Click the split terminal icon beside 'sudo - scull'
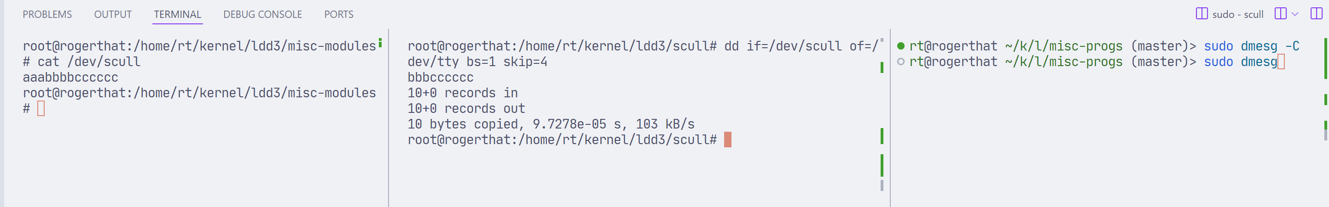 coord(1201,14)
